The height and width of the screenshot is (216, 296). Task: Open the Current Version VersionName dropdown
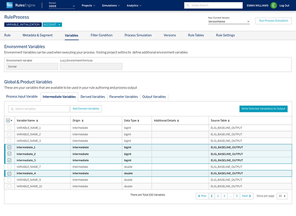point(229,22)
